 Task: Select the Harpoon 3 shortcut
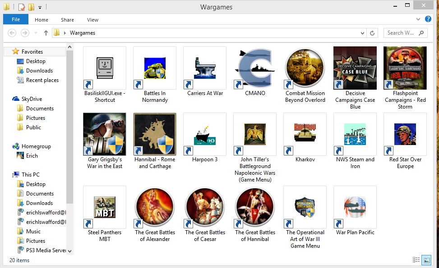pyautogui.click(x=205, y=134)
